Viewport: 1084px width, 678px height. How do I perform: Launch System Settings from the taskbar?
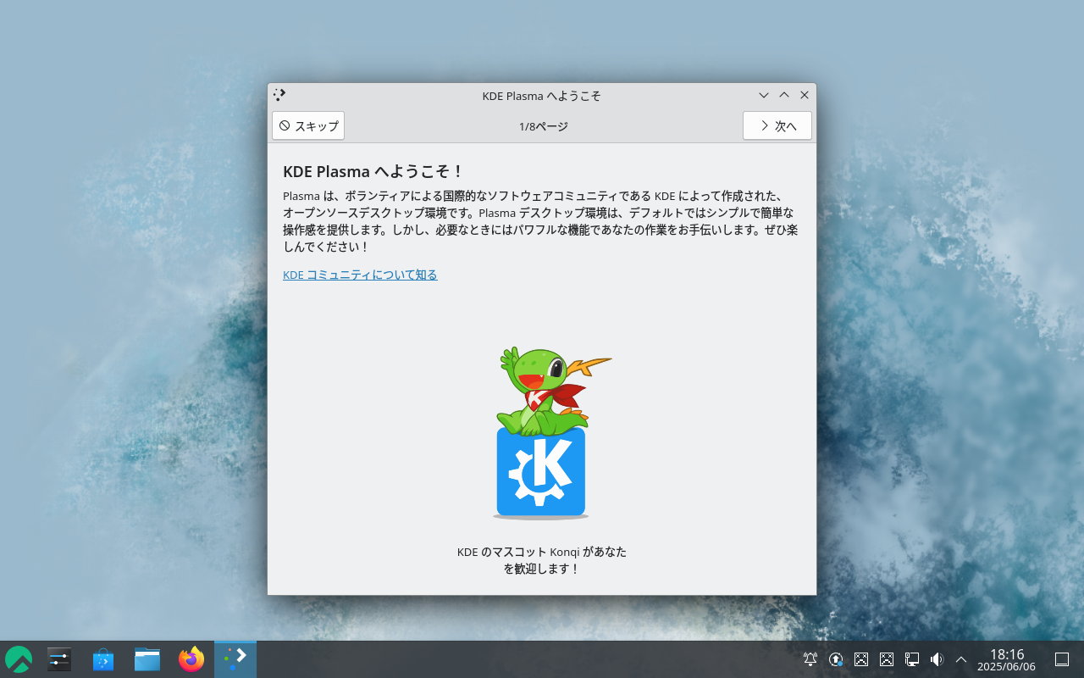(x=59, y=659)
